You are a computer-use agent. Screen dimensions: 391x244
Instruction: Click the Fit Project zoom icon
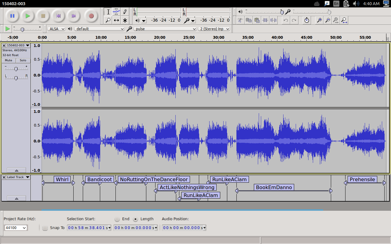click(x=344, y=20)
